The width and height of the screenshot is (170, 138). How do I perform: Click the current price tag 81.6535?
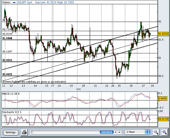[x=163, y=34]
